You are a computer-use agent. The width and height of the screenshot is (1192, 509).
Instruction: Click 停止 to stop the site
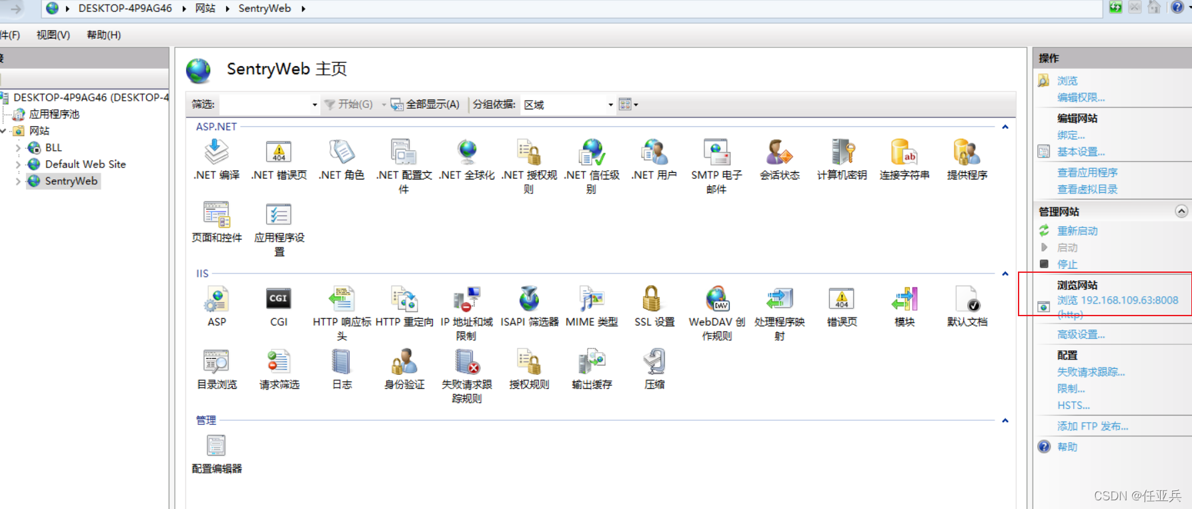[1067, 264]
